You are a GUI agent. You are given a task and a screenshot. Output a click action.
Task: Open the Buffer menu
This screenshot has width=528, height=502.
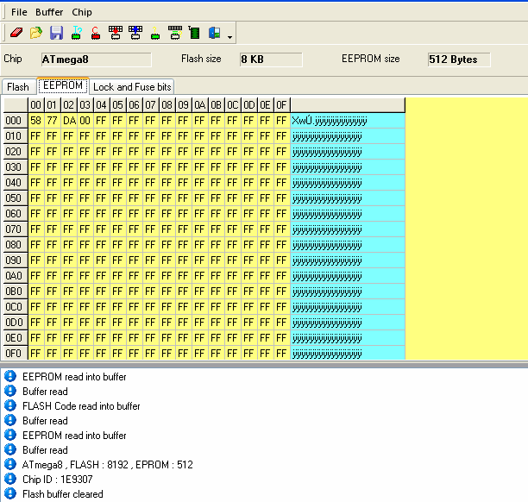49,12
